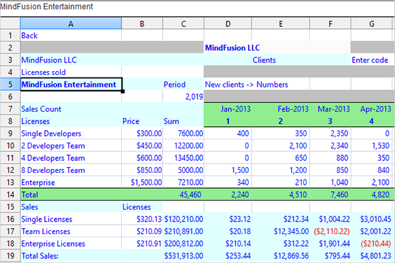Viewport: 395px width, 263px height.
Task: Select column B header
Action: [x=142, y=24]
